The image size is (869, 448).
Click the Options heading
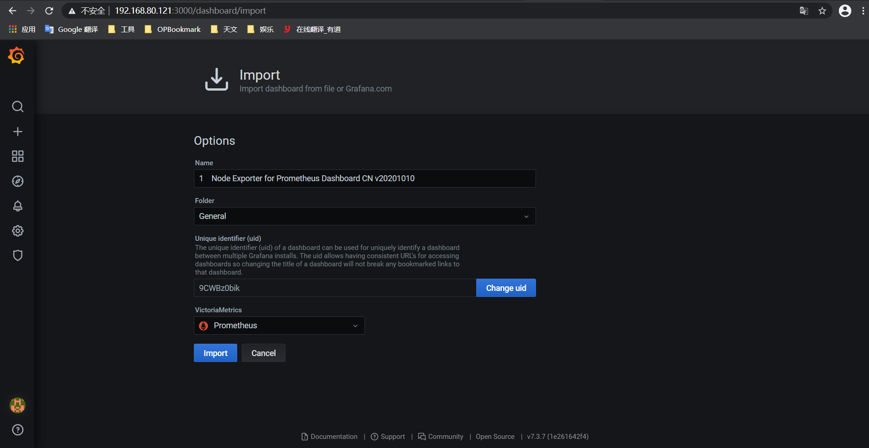(214, 141)
